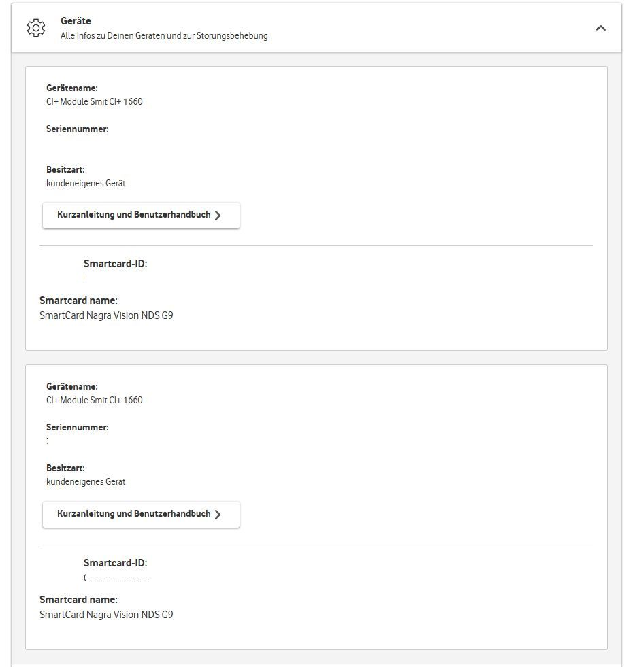
Task: Click the first device's Seriennummer label
Action: [x=78, y=129]
